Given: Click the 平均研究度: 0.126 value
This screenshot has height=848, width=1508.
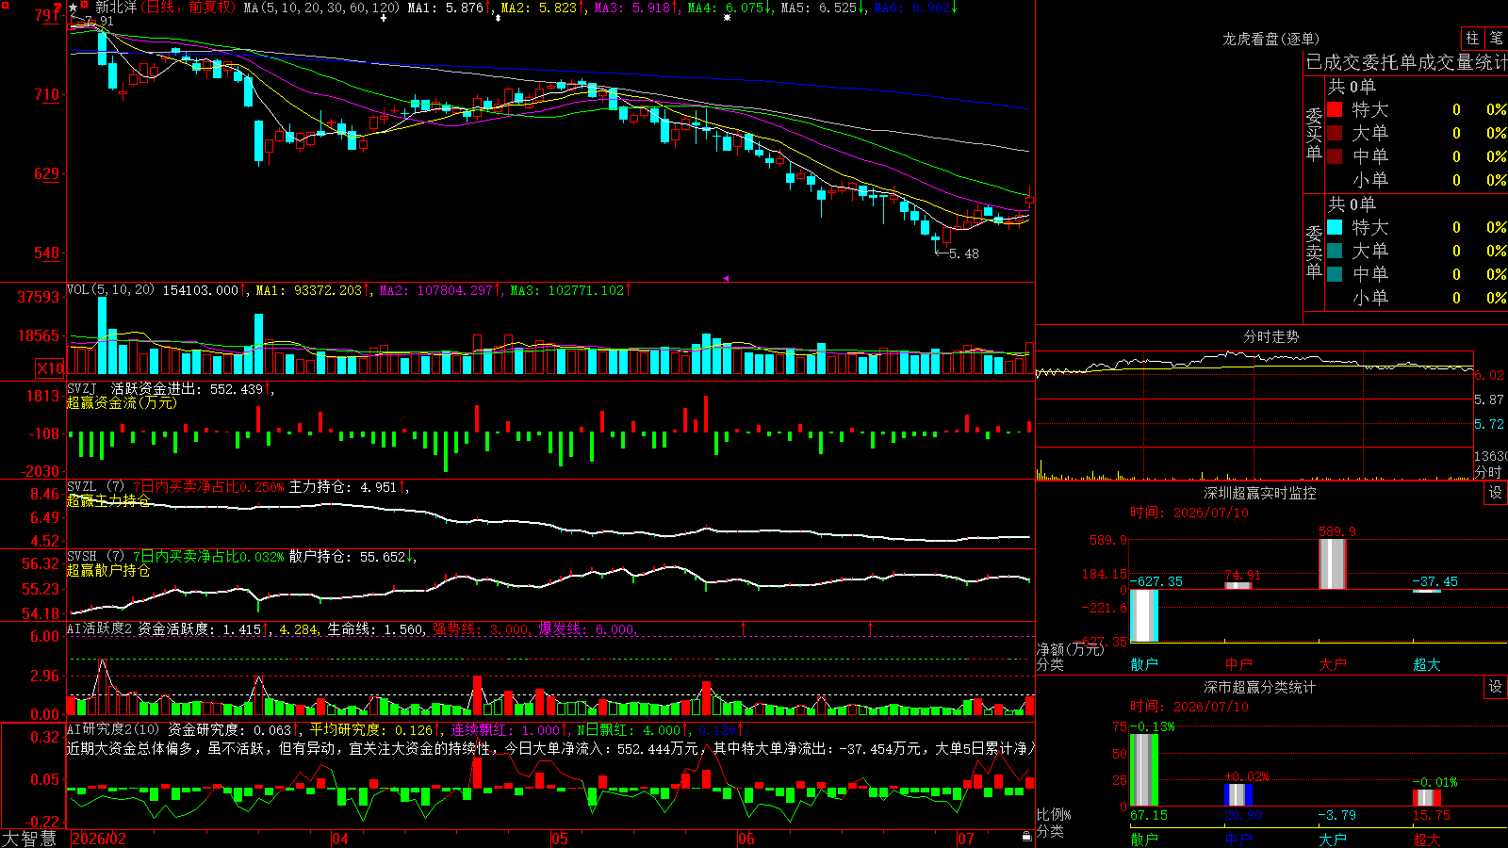Looking at the screenshot, I should pos(371,729).
